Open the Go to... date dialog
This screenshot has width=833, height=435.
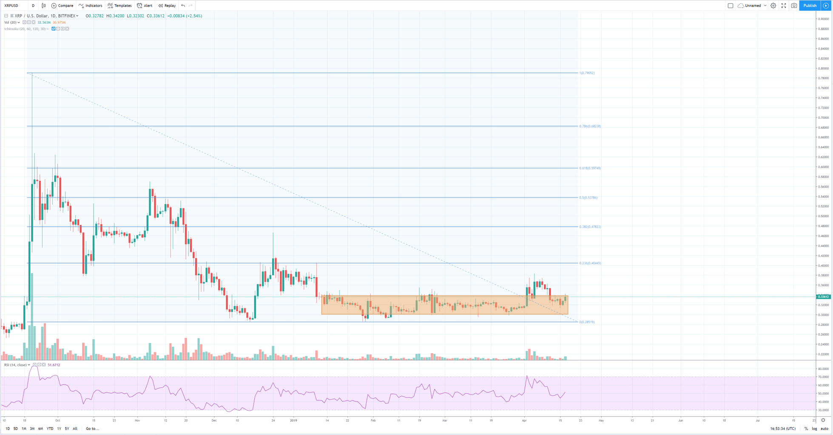(92, 429)
